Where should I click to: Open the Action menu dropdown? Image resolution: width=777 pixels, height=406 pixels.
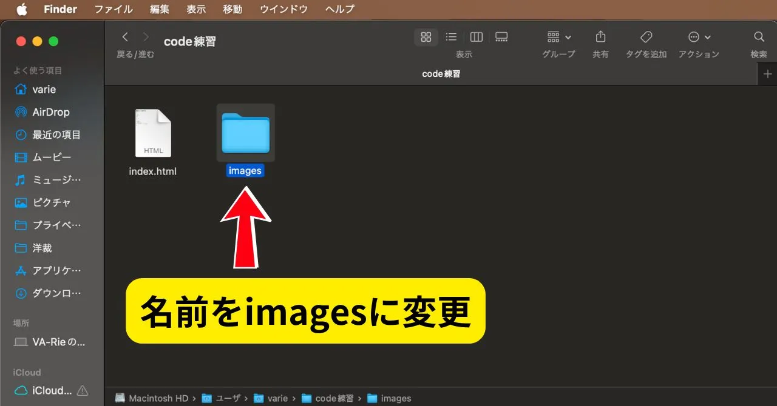[x=699, y=37]
